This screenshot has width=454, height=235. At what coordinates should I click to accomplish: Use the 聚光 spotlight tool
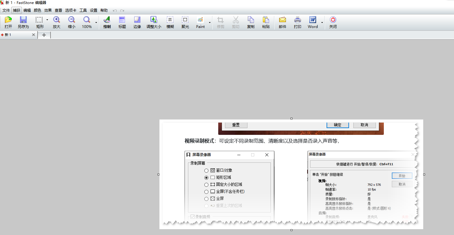(x=185, y=22)
